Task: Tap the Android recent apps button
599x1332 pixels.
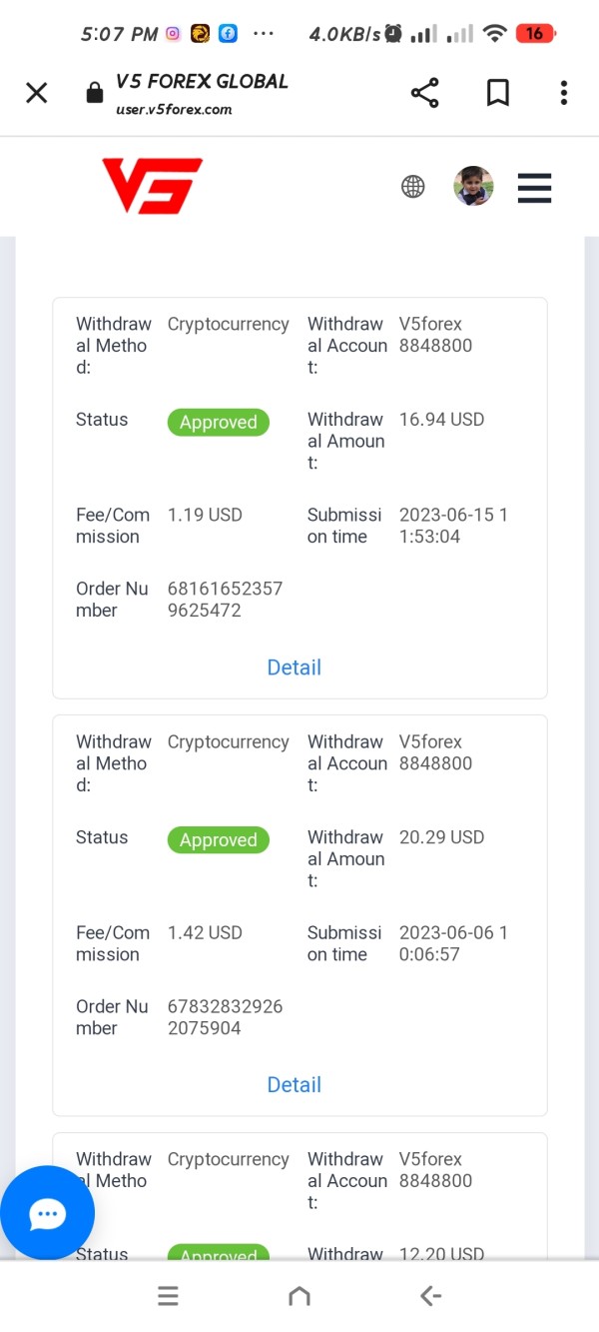Action: coord(168,1296)
